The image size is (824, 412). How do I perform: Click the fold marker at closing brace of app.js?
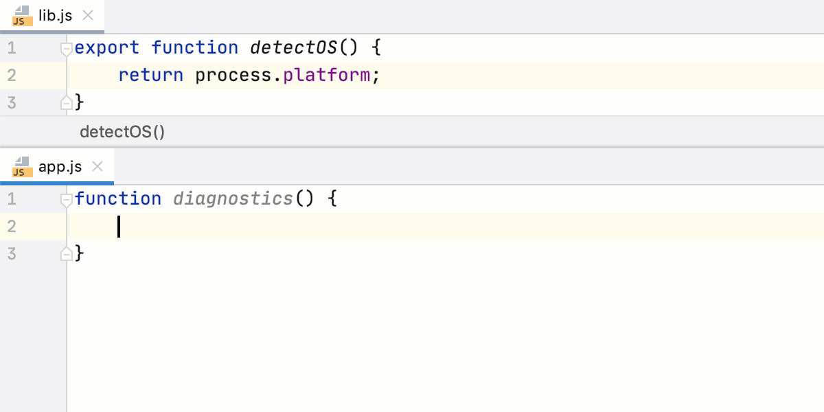tap(66, 253)
